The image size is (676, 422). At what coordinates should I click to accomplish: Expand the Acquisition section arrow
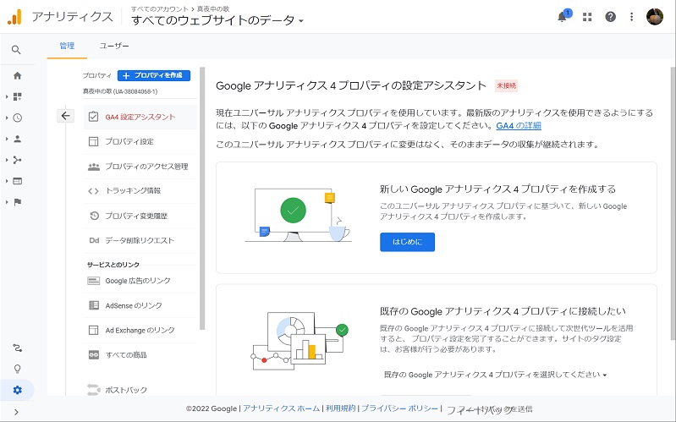[7, 160]
